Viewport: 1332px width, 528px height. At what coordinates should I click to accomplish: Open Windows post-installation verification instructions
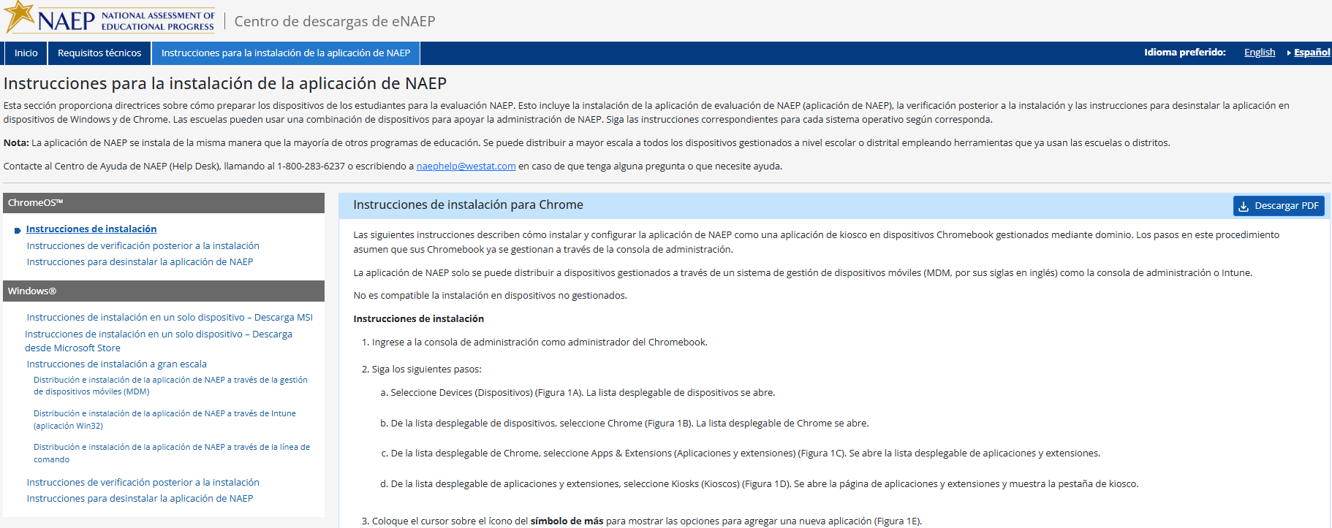pos(143,483)
